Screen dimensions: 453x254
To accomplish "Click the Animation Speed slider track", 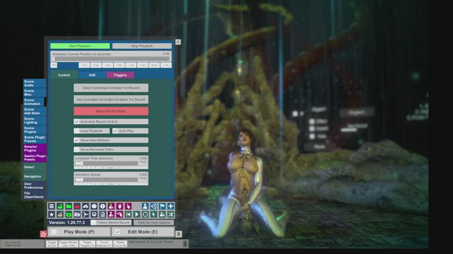I will coord(111,179).
